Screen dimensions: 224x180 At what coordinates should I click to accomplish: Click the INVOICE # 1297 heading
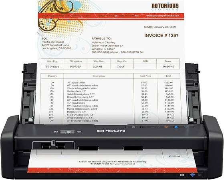pos(161,36)
